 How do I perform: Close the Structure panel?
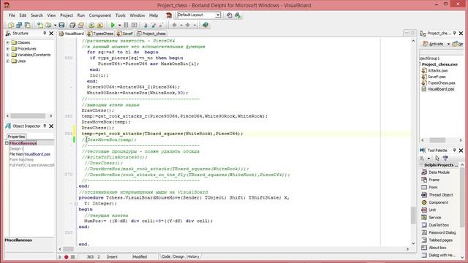(51, 34)
